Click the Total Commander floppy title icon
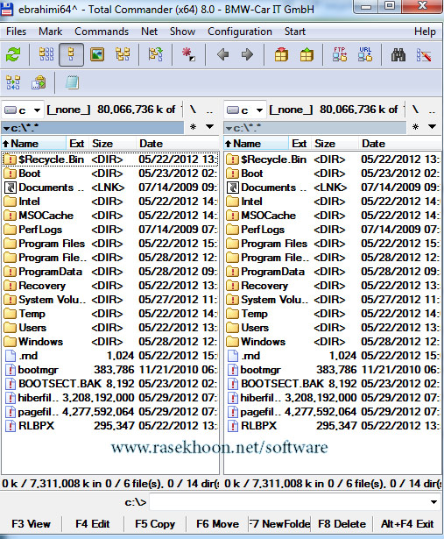The height and width of the screenshot is (539, 444). coord(6,10)
